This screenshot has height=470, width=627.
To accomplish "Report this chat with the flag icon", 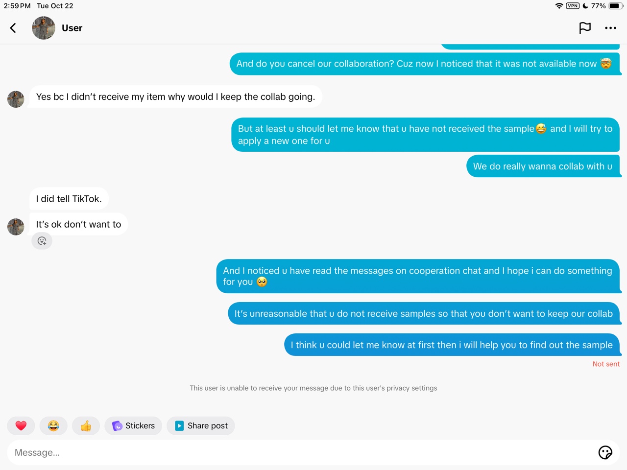I will coord(585,28).
